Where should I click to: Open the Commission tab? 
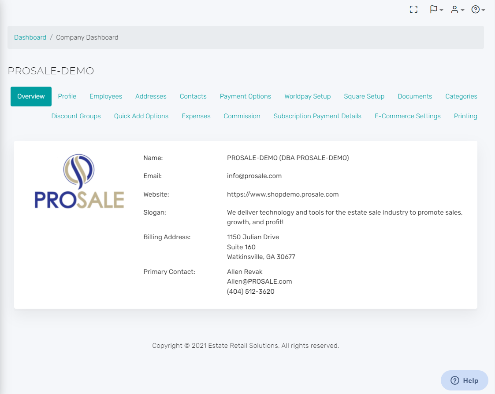(x=242, y=116)
